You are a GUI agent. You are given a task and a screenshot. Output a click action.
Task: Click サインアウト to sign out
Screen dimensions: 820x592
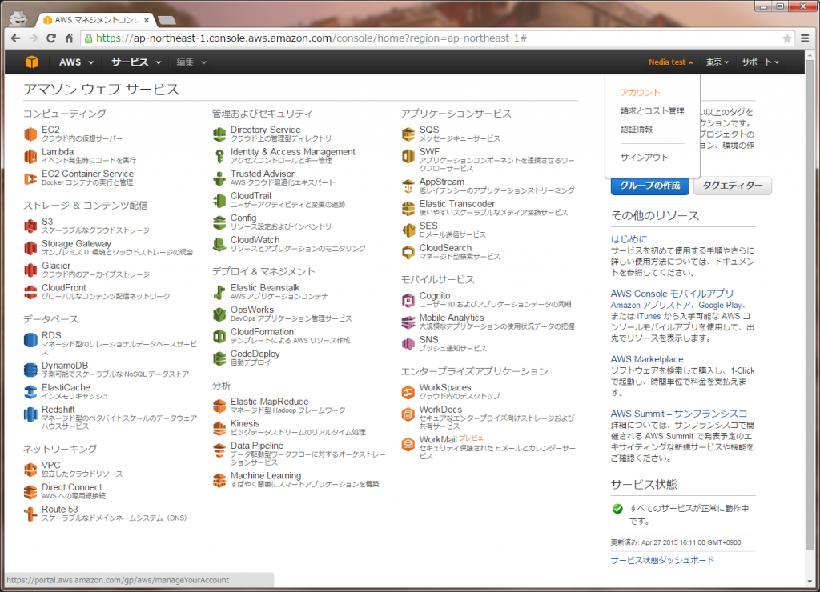pyautogui.click(x=645, y=158)
